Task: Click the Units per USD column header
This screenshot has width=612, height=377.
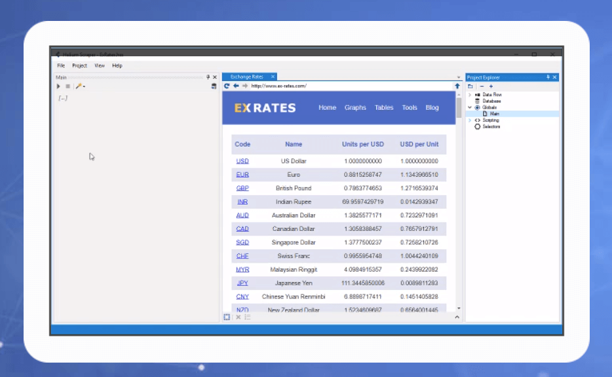Action: pos(363,144)
